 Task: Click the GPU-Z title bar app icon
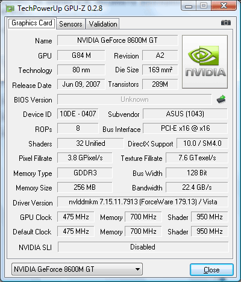pyautogui.click(x=10, y=8)
